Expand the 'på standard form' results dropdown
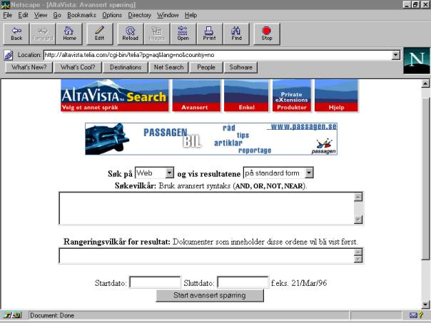This screenshot has width=431, height=323. pos(309,173)
